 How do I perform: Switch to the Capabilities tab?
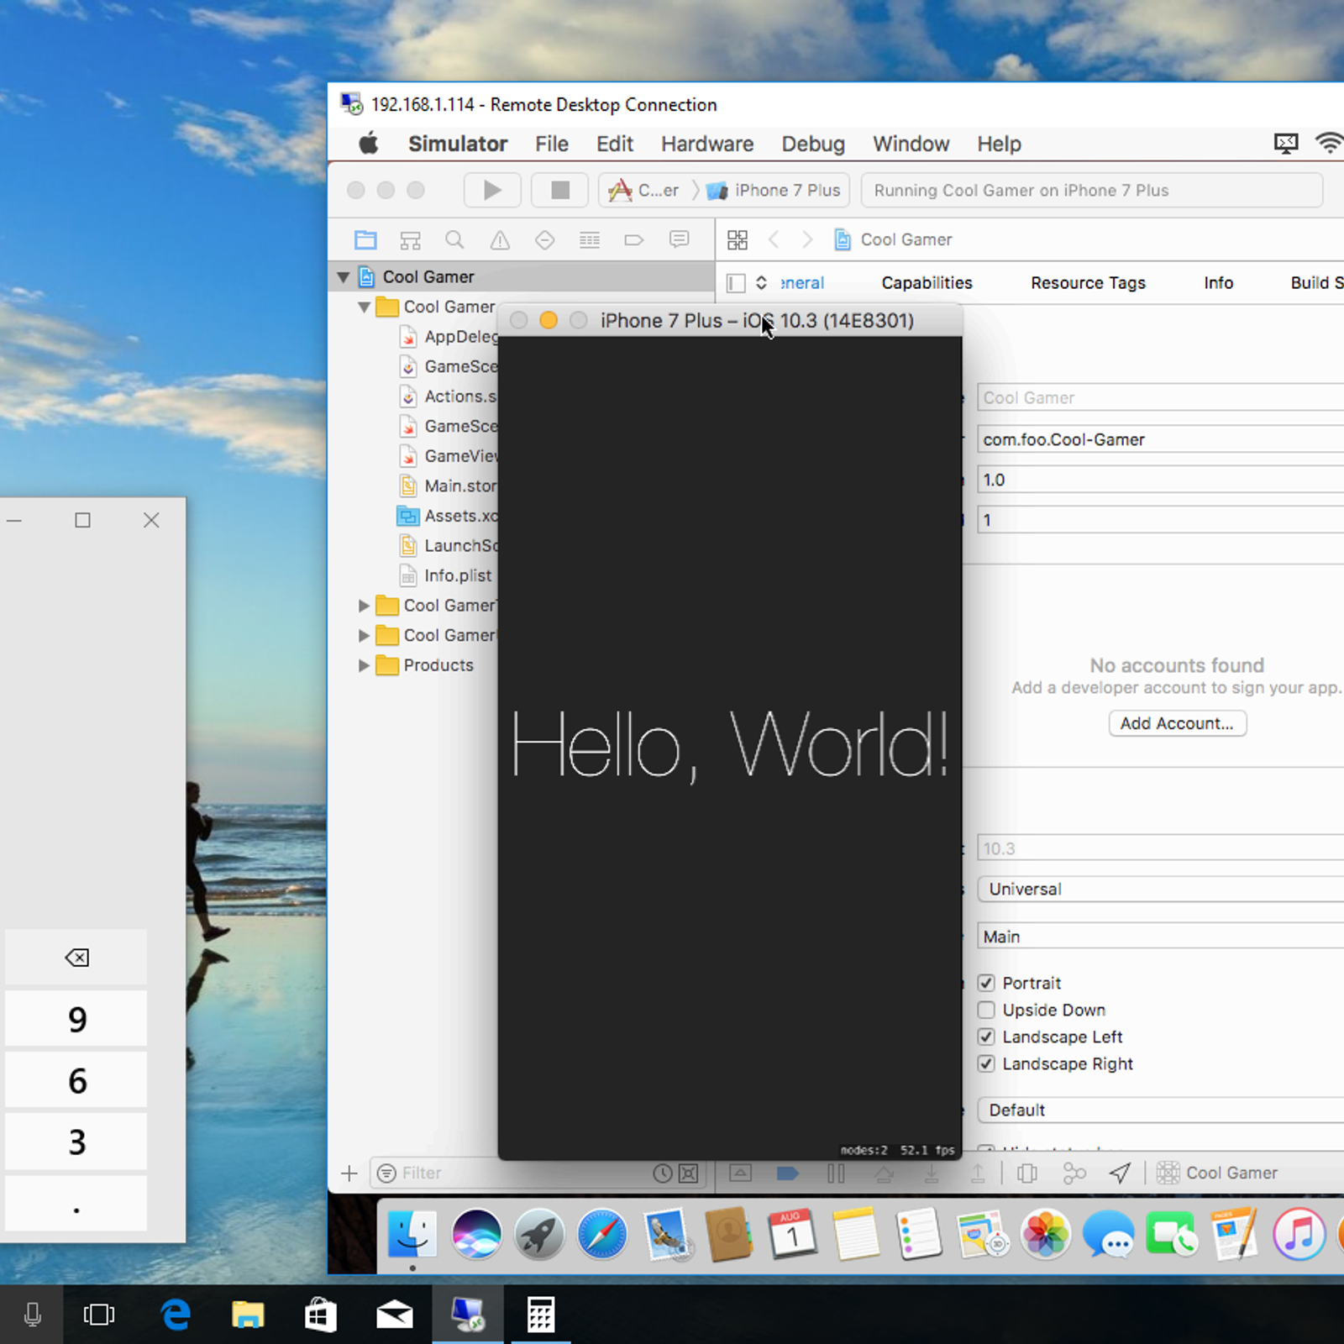pos(927,283)
